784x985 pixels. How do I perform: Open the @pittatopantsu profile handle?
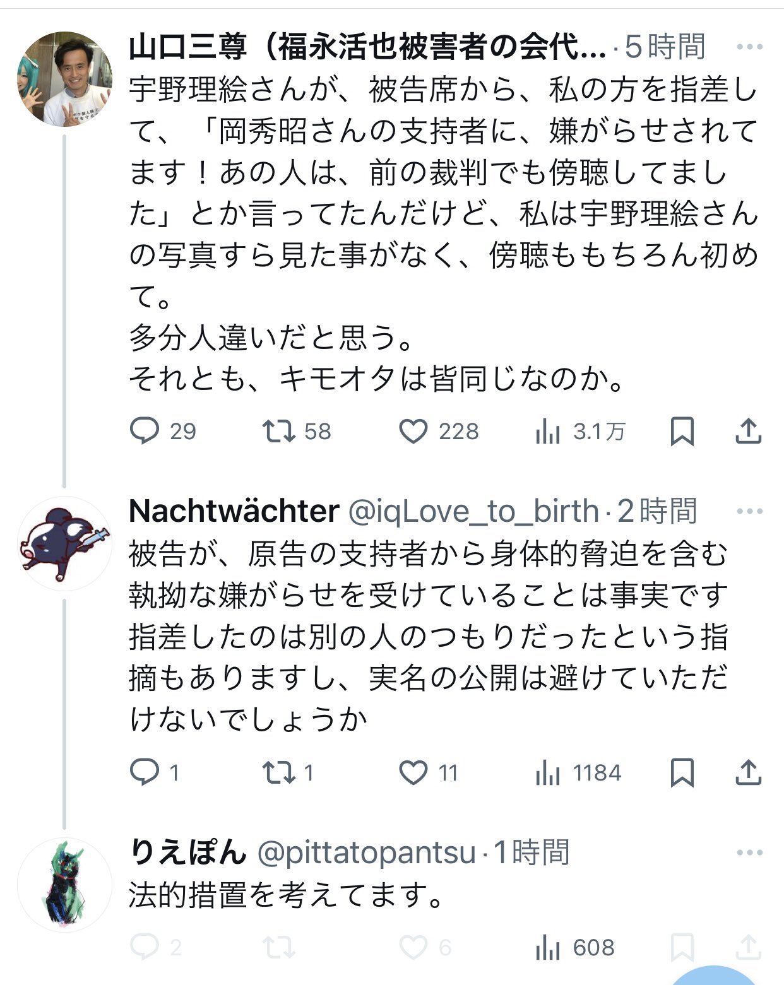pyautogui.click(x=367, y=852)
